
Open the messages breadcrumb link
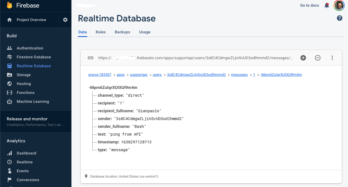point(239,75)
